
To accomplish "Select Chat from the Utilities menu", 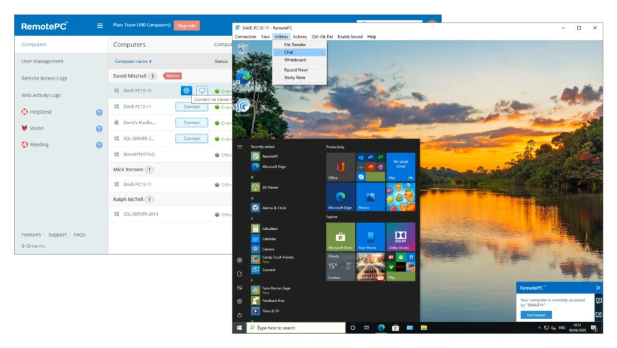I will pyautogui.click(x=289, y=52).
